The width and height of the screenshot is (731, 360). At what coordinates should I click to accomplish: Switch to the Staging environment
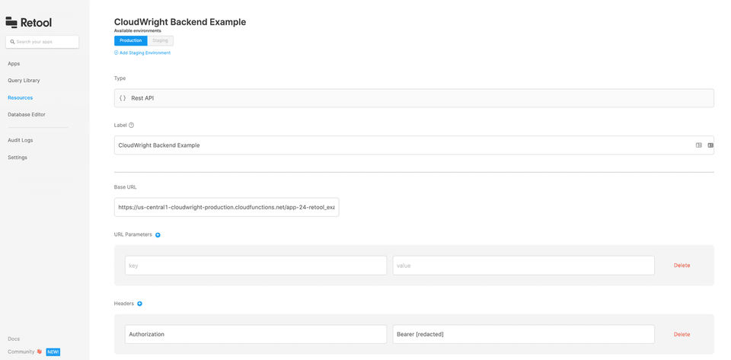pos(160,40)
